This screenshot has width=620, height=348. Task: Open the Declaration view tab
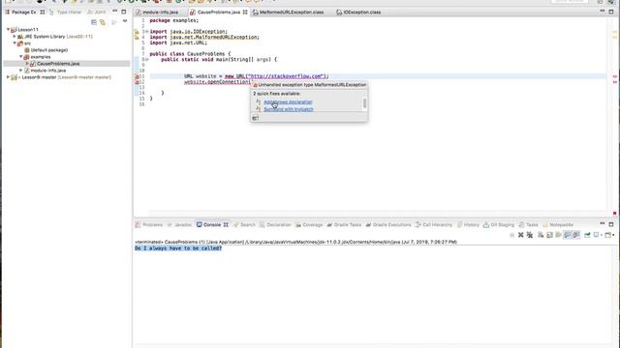tap(275, 225)
